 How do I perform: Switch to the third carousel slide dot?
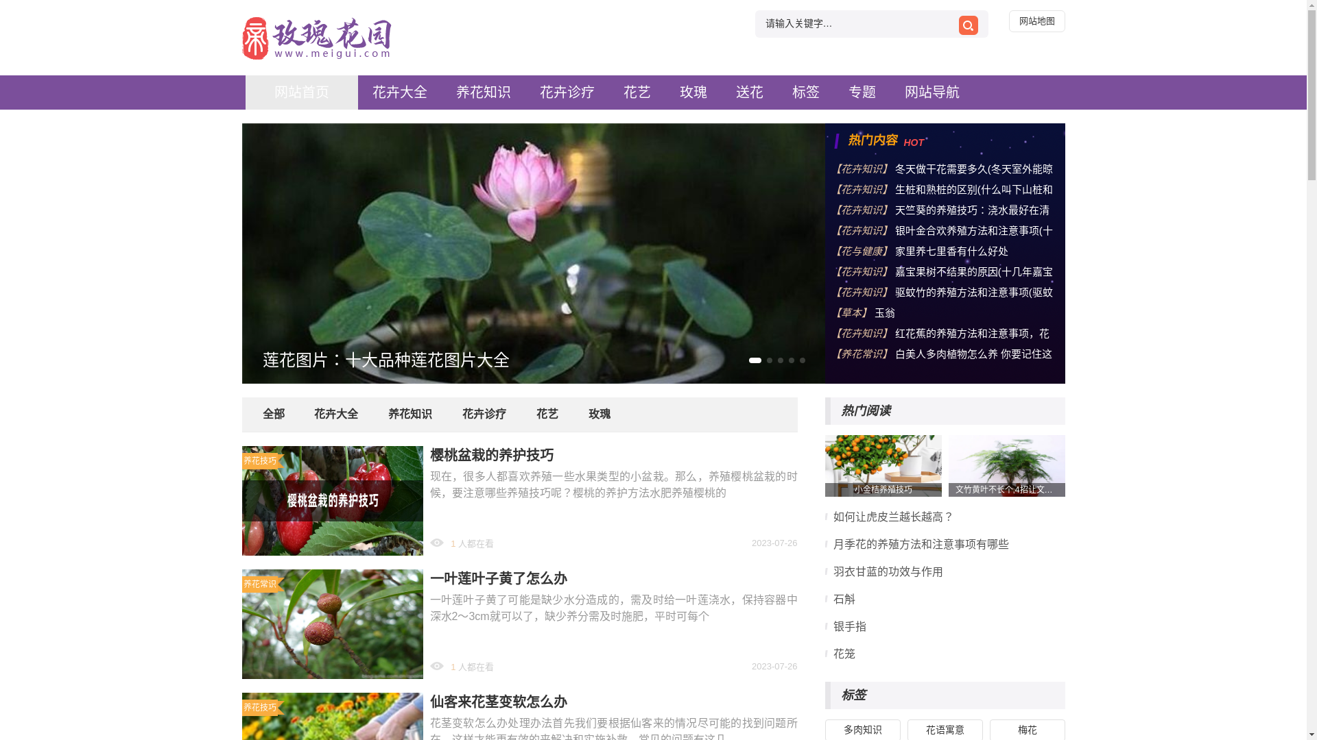coord(781,360)
